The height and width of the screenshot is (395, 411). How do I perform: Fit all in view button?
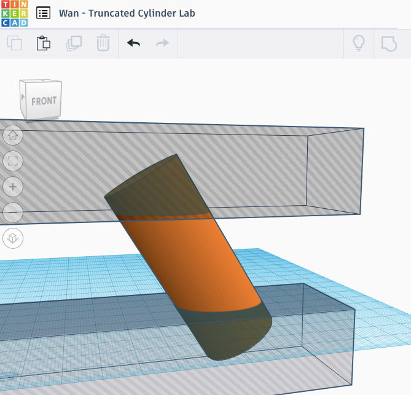click(x=13, y=161)
